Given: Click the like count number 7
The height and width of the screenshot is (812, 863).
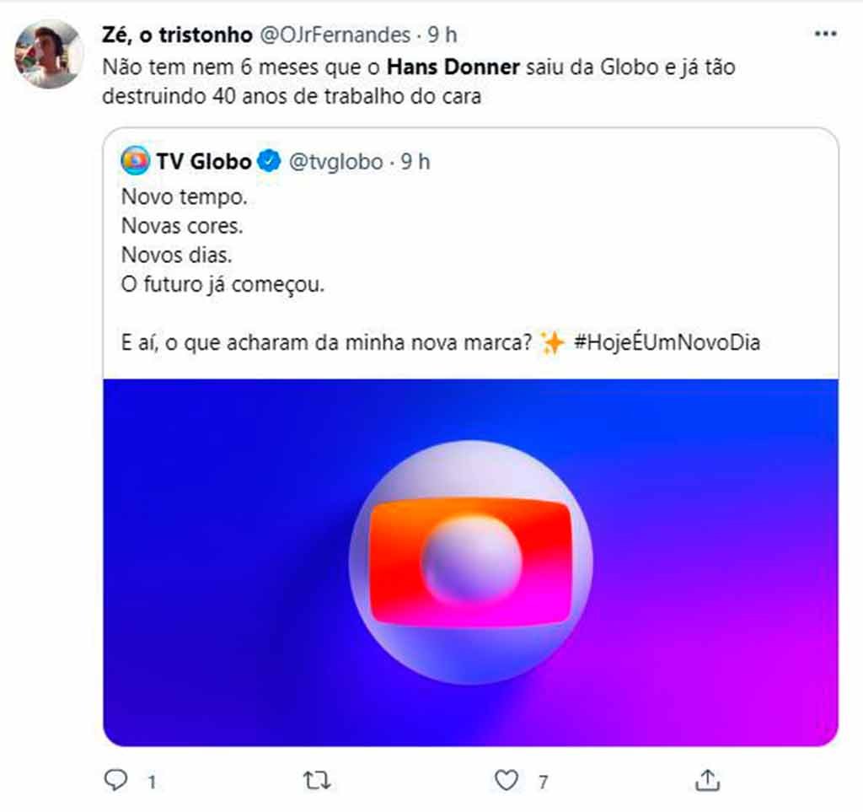Looking at the screenshot, I should 543,782.
